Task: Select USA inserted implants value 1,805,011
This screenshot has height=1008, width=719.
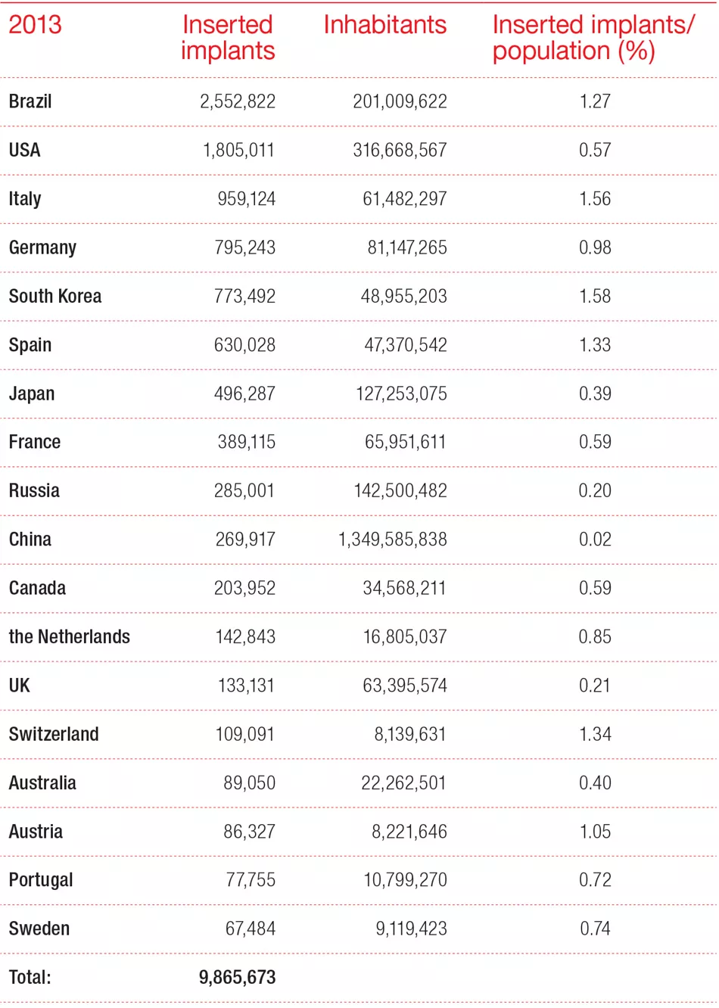Action: point(238,150)
